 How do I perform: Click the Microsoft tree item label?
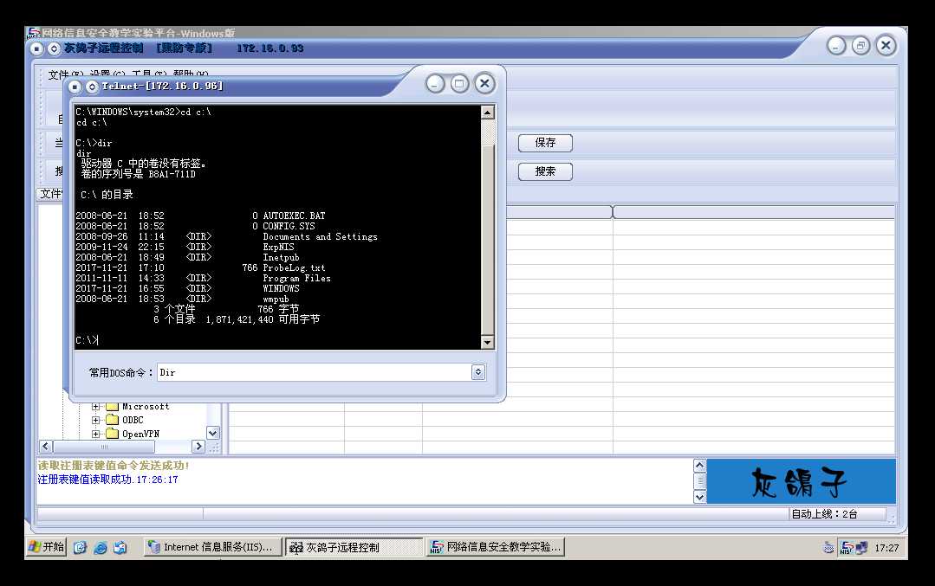pos(146,407)
